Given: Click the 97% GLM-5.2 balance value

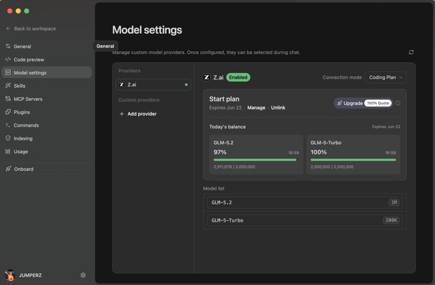Looking at the screenshot, I should click(219, 152).
